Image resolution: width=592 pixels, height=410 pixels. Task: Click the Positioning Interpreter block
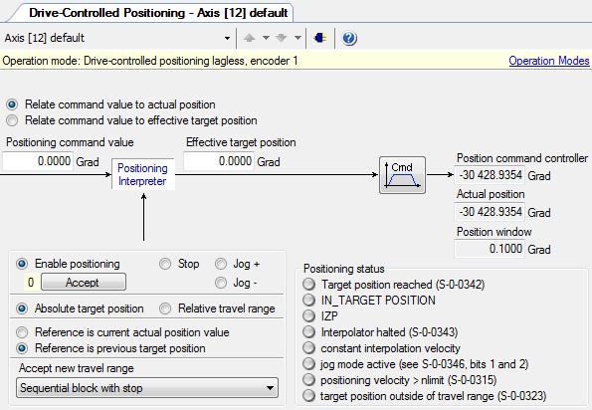tap(142, 174)
